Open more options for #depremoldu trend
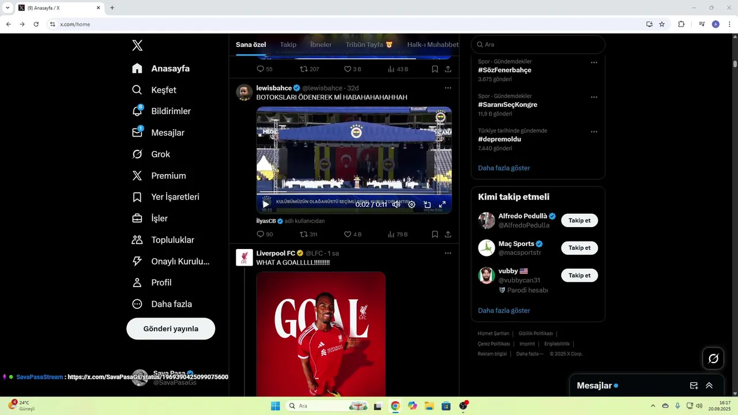738x415 pixels. pos(594,131)
